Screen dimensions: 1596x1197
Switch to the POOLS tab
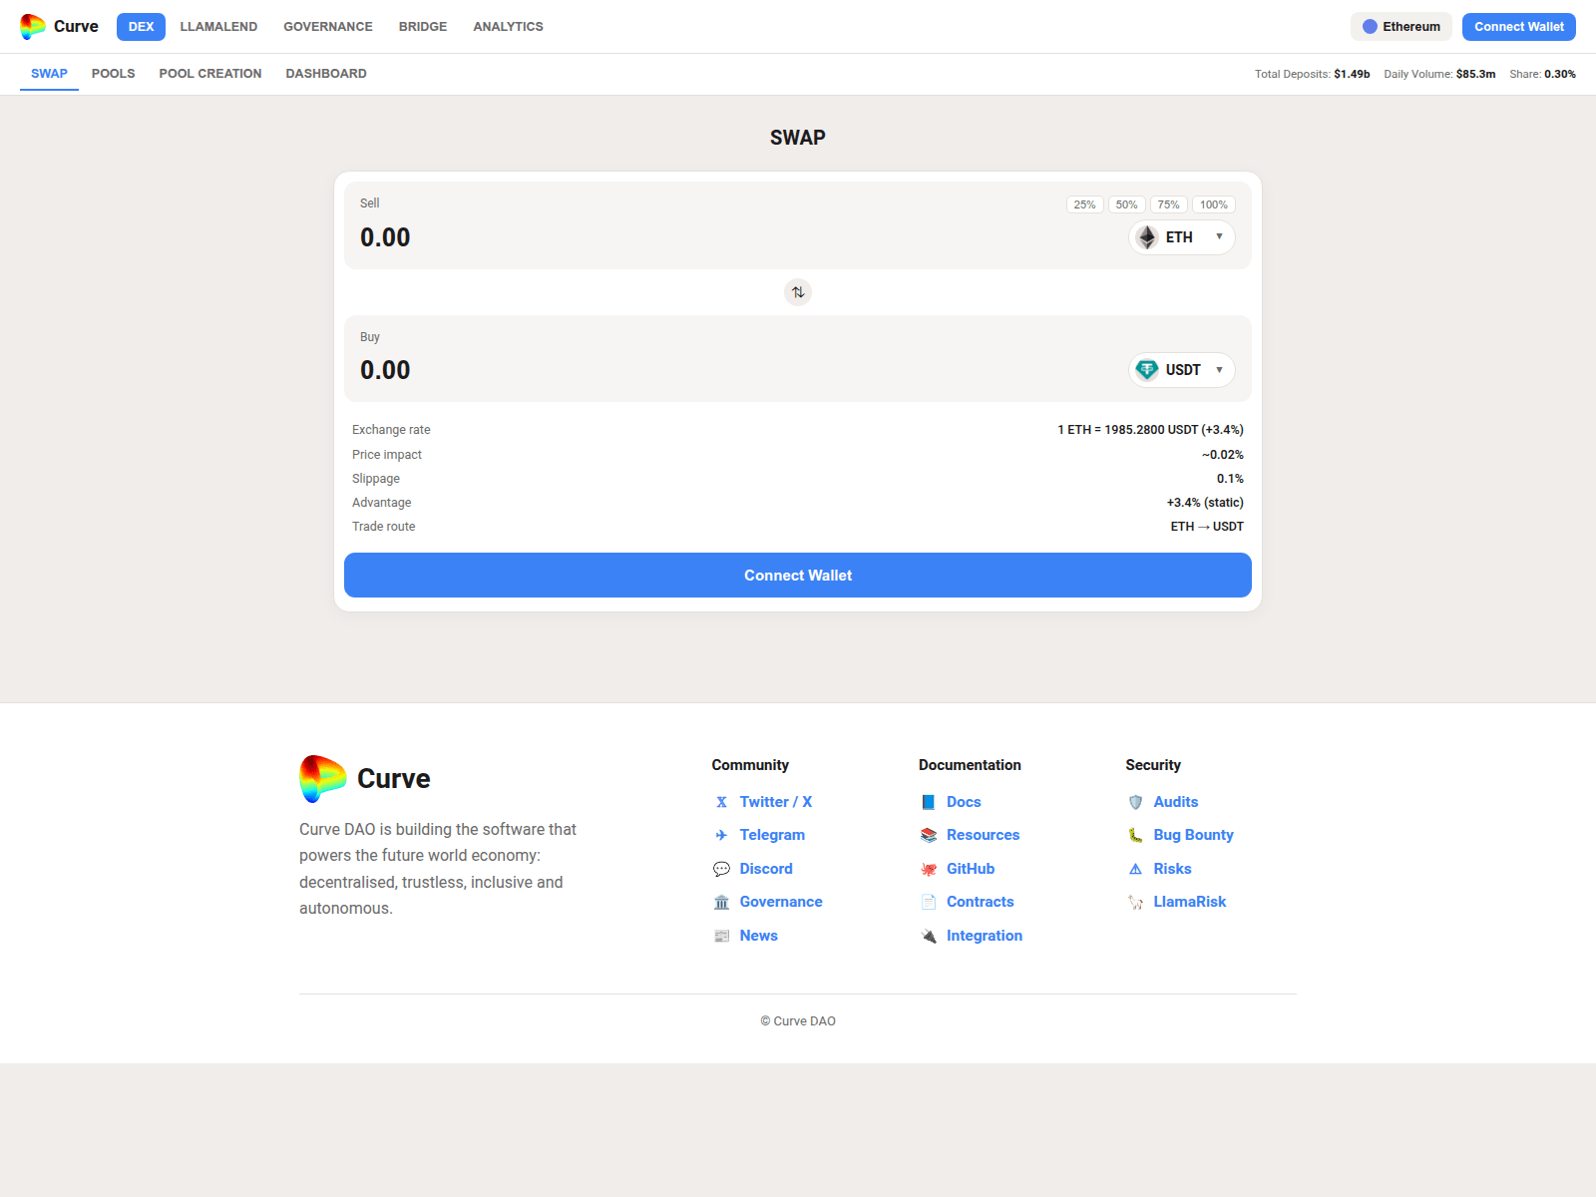point(113,74)
